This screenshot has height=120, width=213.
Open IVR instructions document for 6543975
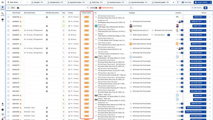(47, 30)
